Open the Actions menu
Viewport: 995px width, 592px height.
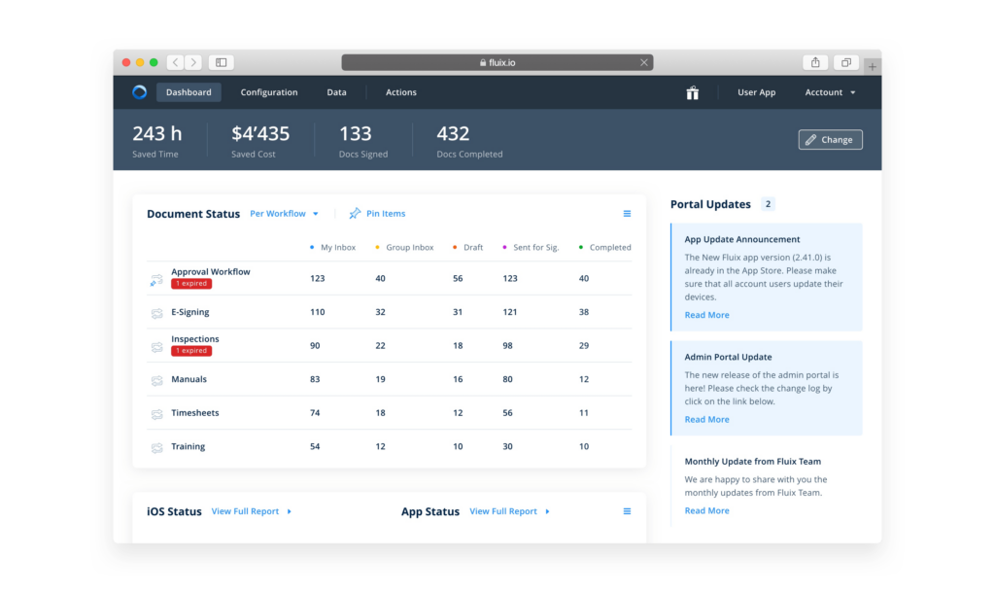(x=400, y=91)
